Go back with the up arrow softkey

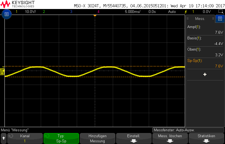[4, 138]
